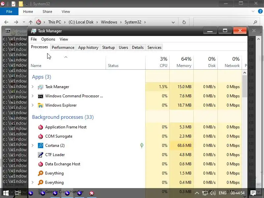This screenshot has height=198, width=264.
Task: Open Task View on the taskbar
Action: tap(18, 193)
